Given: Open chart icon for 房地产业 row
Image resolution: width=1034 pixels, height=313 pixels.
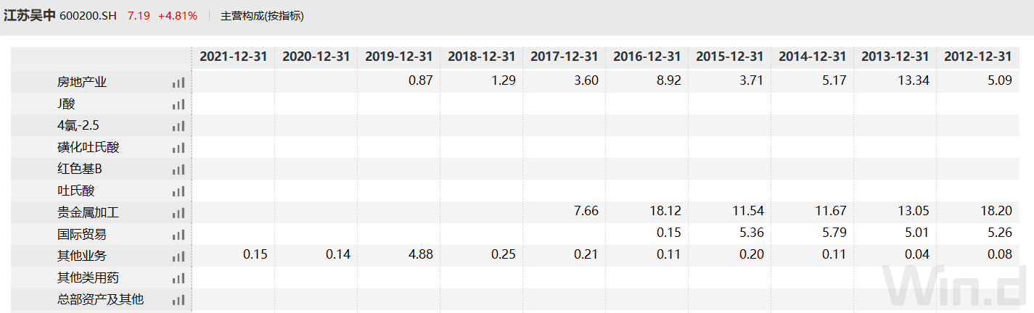Looking at the screenshot, I should tap(179, 83).
